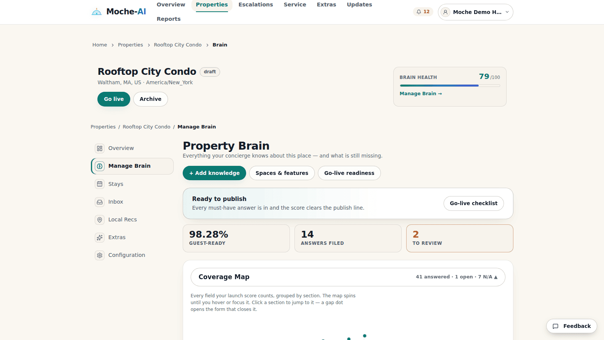Open Spaces & features
This screenshot has height=340, width=604.
[282, 173]
